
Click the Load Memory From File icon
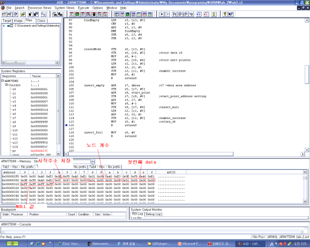pos(30,14)
